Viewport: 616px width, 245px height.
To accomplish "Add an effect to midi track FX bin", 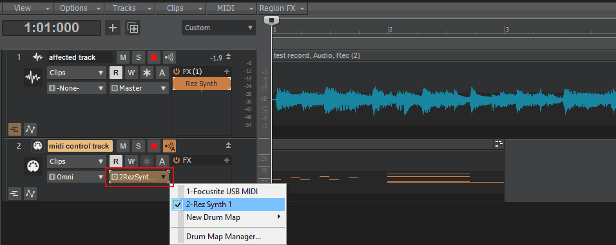I will (x=227, y=160).
